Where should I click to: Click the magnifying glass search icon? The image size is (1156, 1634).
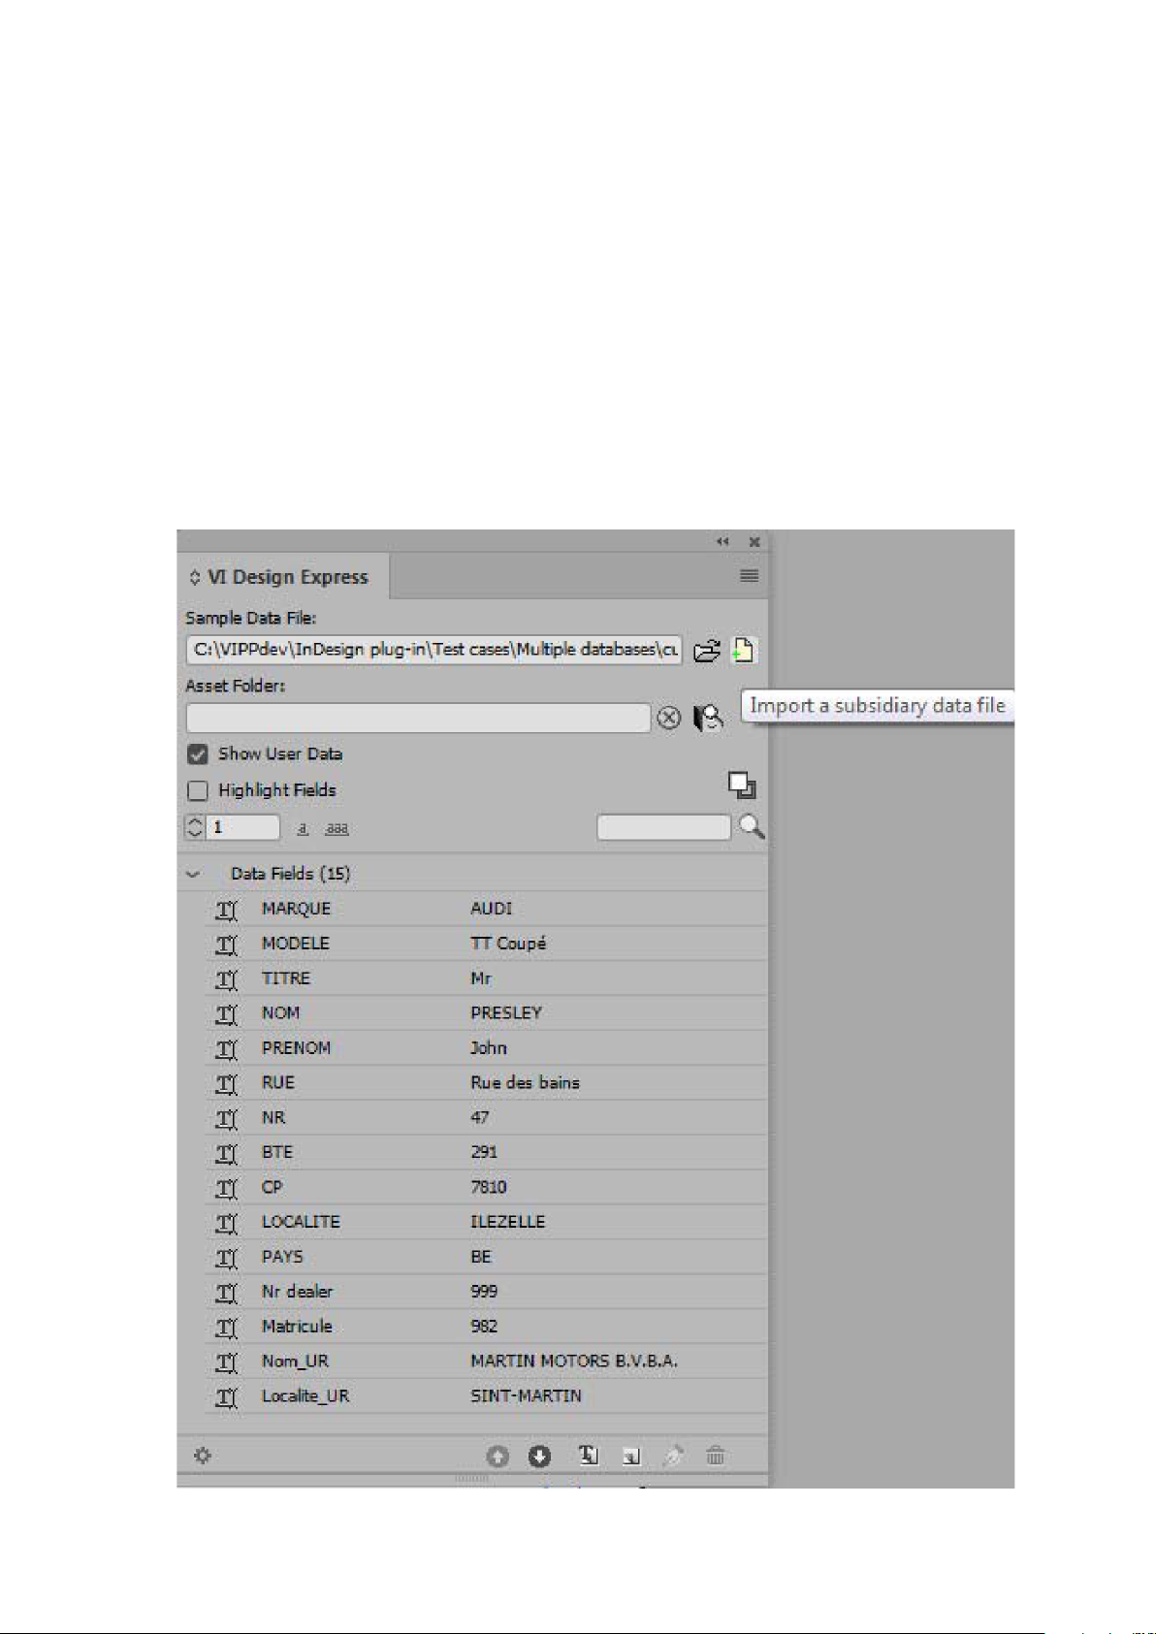[x=752, y=827]
